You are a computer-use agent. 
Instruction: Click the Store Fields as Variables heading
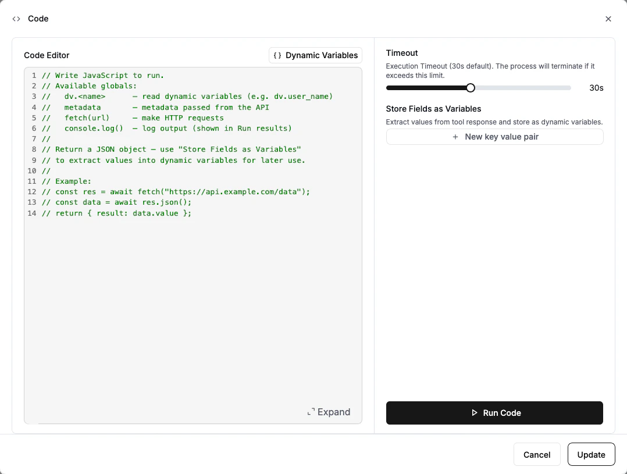click(x=433, y=109)
